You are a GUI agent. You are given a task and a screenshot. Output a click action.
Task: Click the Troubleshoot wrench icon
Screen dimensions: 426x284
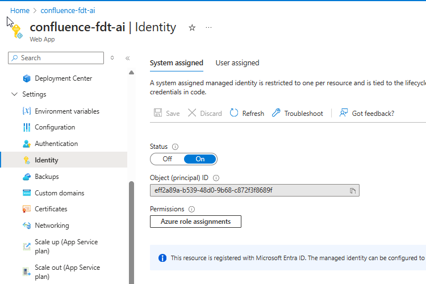pyautogui.click(x=276, y=113)
